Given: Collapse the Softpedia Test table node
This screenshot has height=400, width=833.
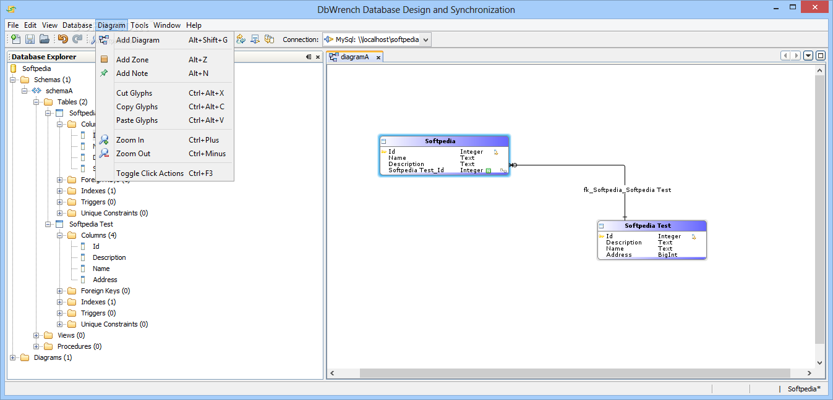Looking at the screenshot, I should click(48, 224).
